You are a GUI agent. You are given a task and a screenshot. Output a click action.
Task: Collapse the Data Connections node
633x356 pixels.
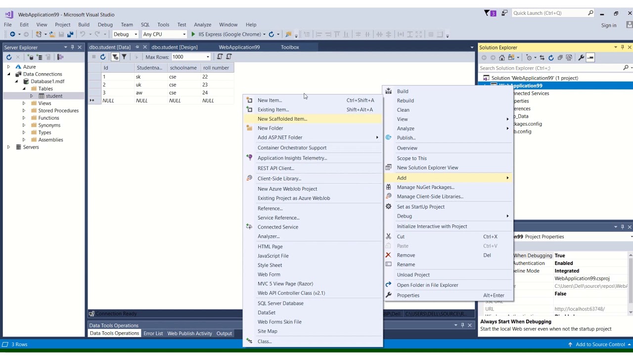tap(8, 74)
